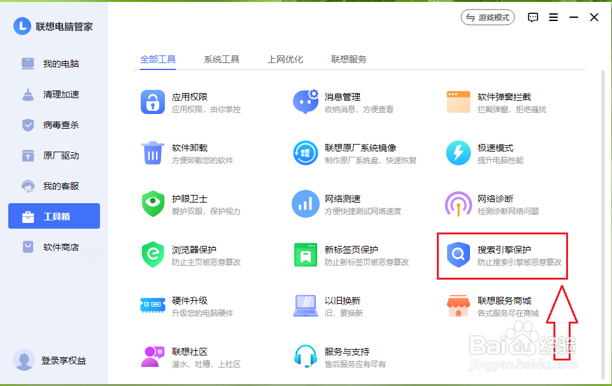
Task: Open 原厂驱动 in sidebar
Action: point(54,155)
